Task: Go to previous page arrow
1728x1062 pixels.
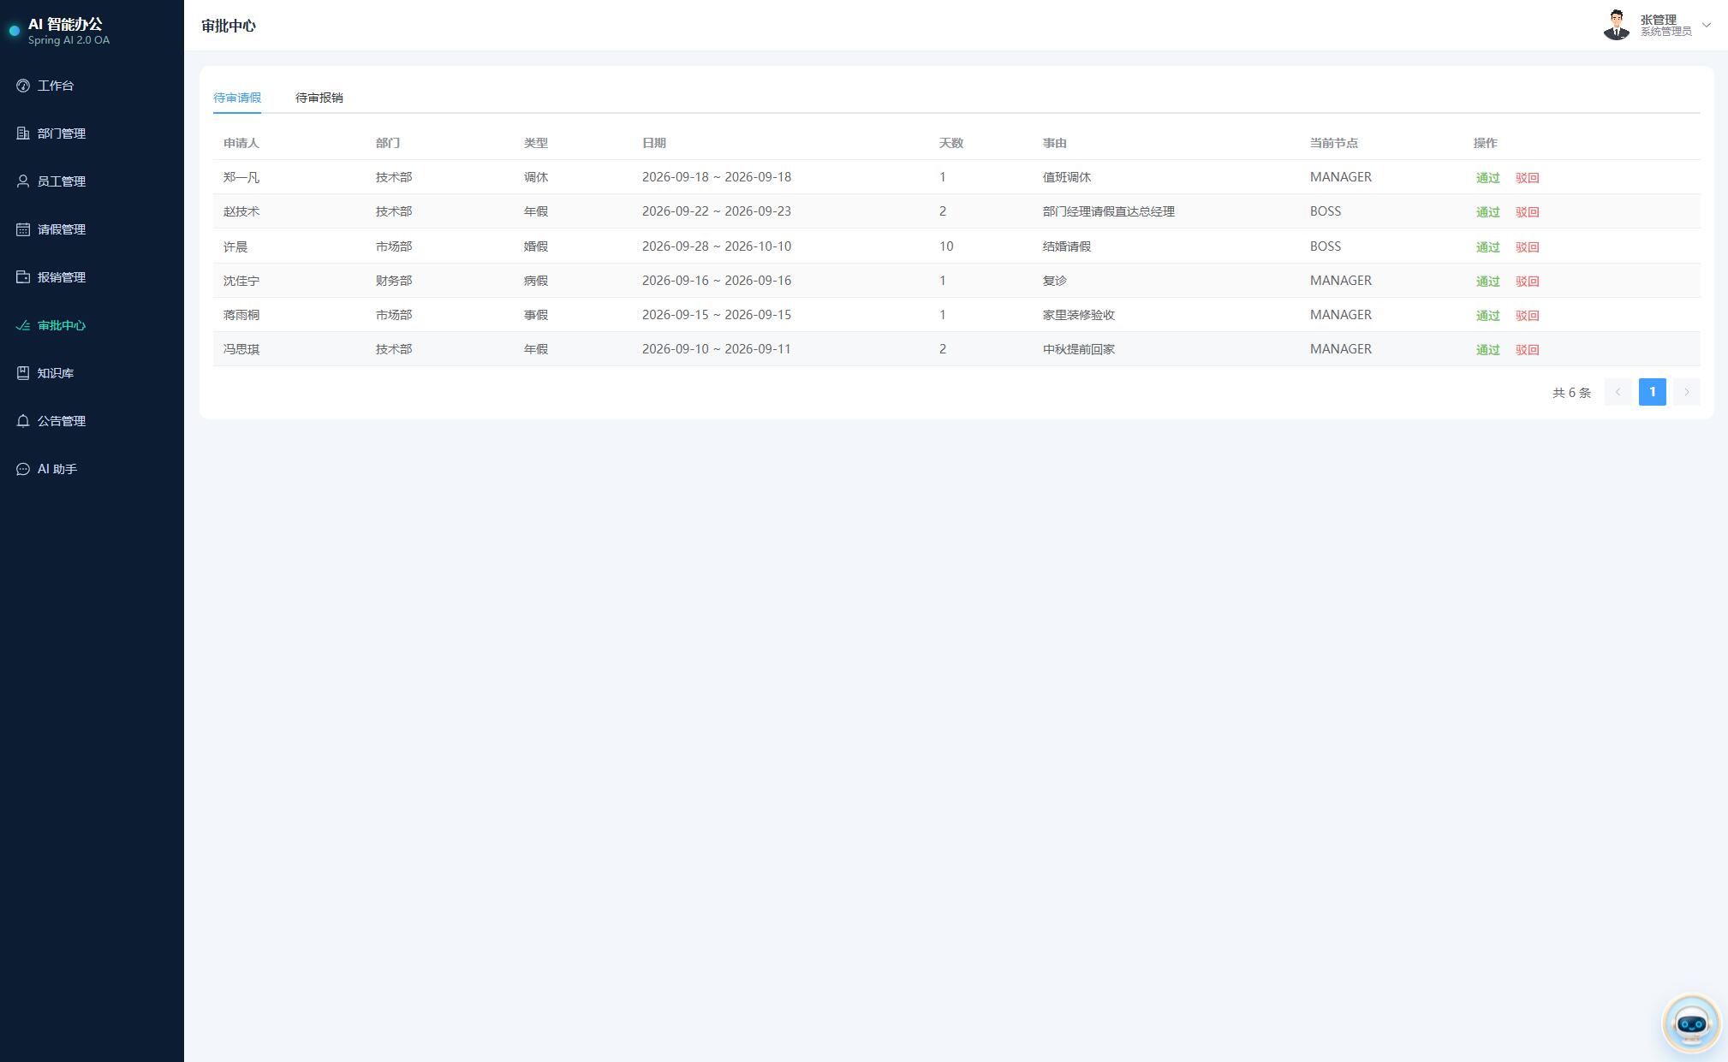Action: [1618, 392]
